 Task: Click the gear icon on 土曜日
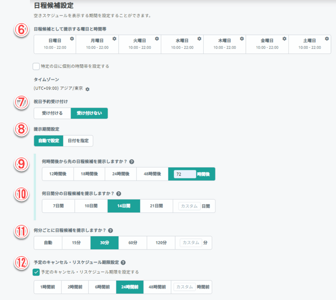327,39
